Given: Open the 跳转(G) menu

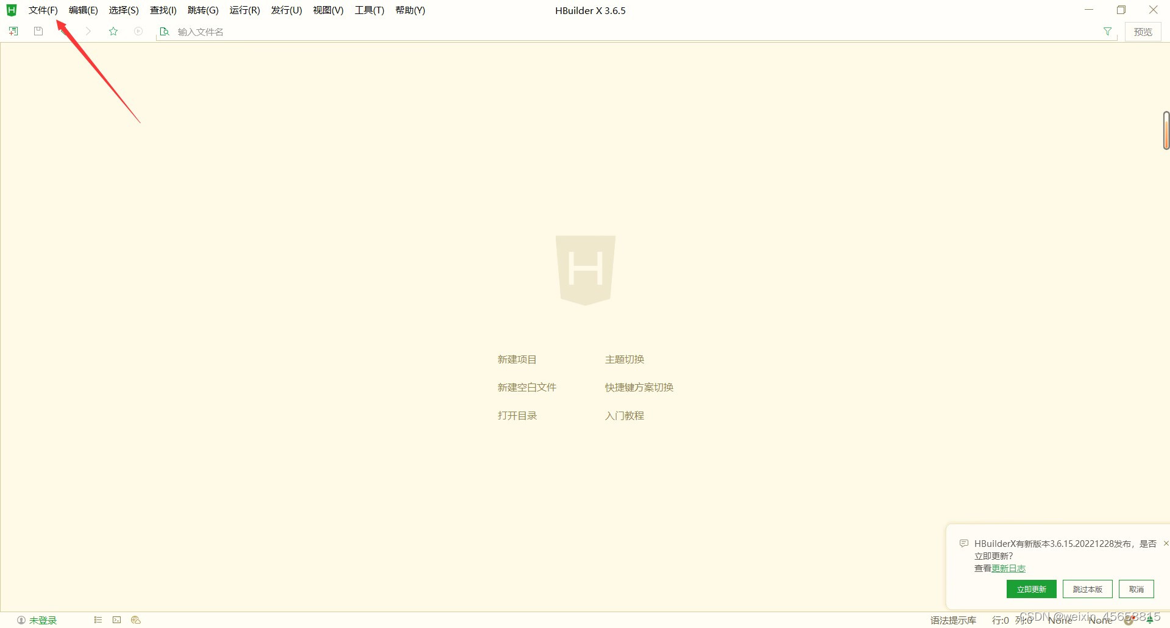Looking at the screenshot, I should click(x=203, y=10).
